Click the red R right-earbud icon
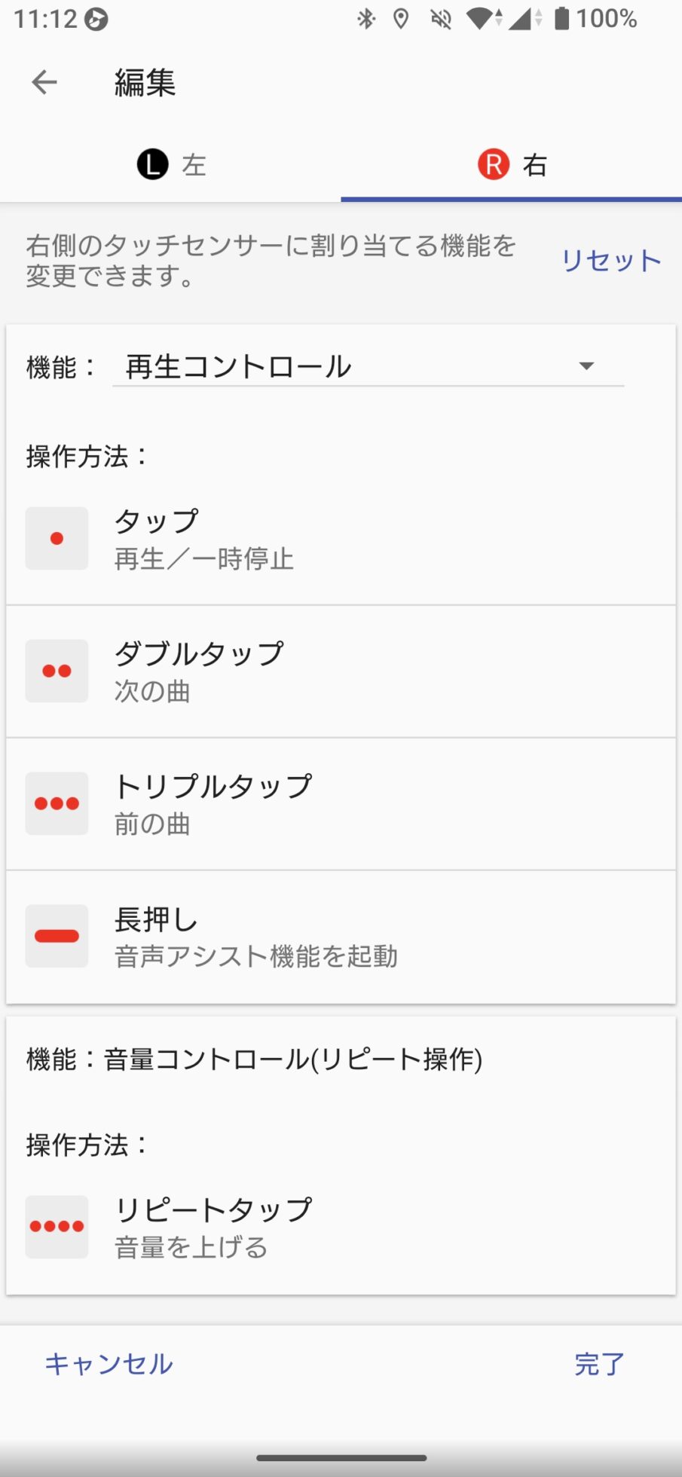Screen dimensions: 682x1477 (494, 164)
